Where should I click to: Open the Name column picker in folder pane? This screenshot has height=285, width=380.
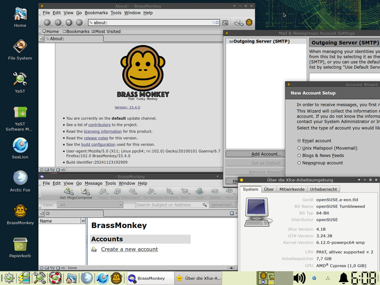(x=83, y=221)
